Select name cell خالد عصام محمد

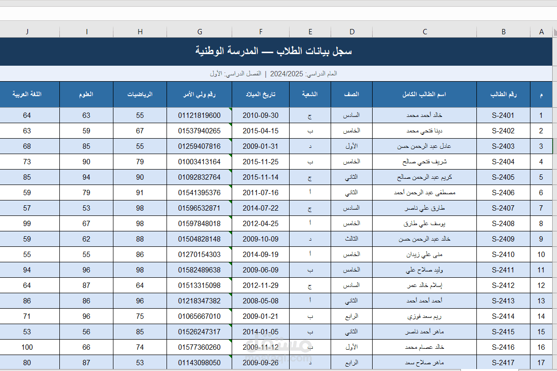(424, 347)
